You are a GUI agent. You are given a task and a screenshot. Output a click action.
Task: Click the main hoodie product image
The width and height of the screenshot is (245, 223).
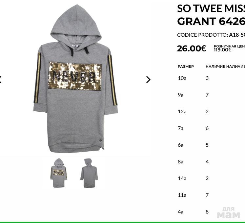pyautogui.click(x=75, y=79)
